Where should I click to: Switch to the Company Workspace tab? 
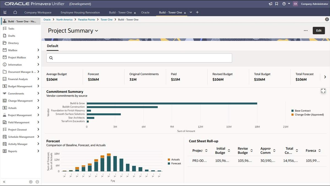tap(38, 12)
